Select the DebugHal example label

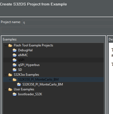click(x=25, y=50)
